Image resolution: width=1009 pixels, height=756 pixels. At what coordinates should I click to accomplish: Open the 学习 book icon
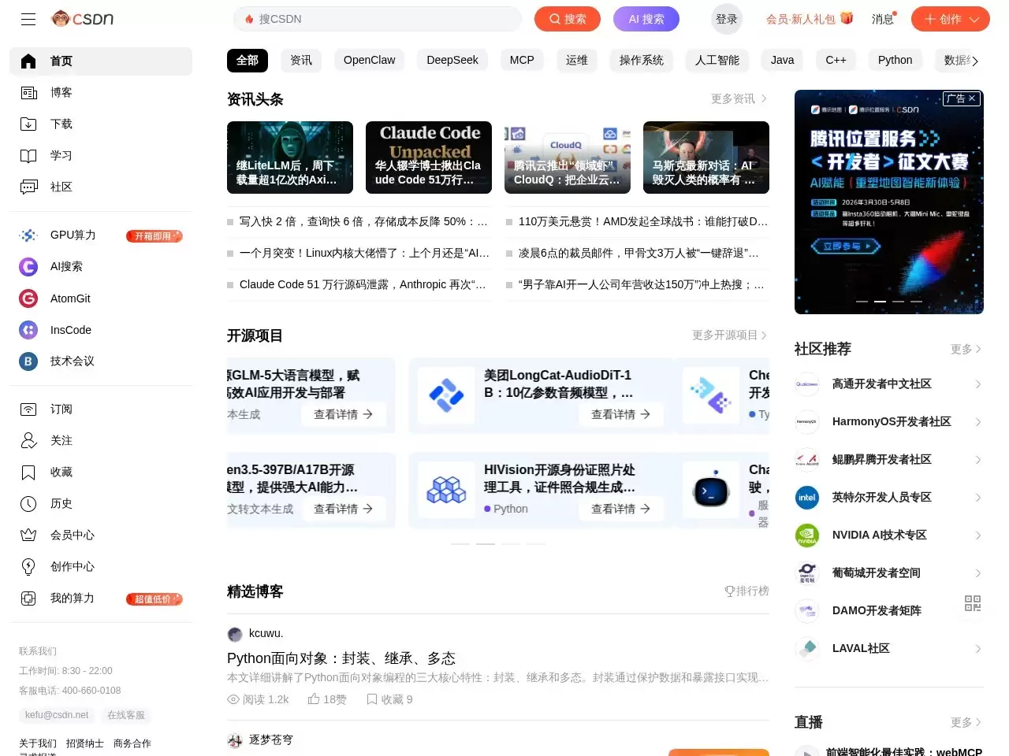28,156
